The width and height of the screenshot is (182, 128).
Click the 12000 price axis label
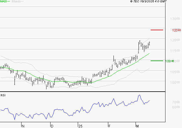click(x=175, y=40)
